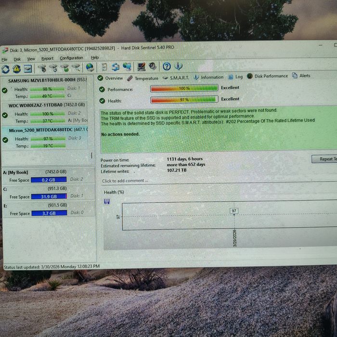Open the File menu
This screenshot has width=337, height=337.
(x=4, y=60)
